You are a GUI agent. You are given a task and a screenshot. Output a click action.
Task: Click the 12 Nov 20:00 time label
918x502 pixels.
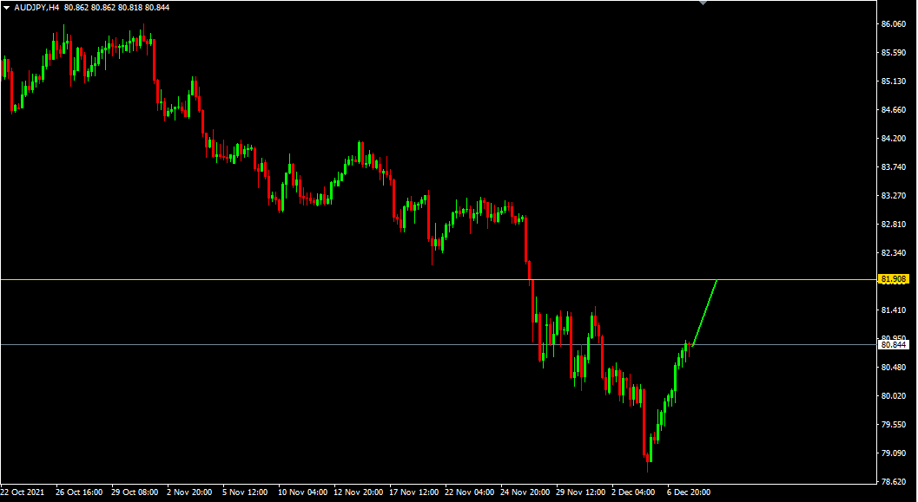pos(357,492)
